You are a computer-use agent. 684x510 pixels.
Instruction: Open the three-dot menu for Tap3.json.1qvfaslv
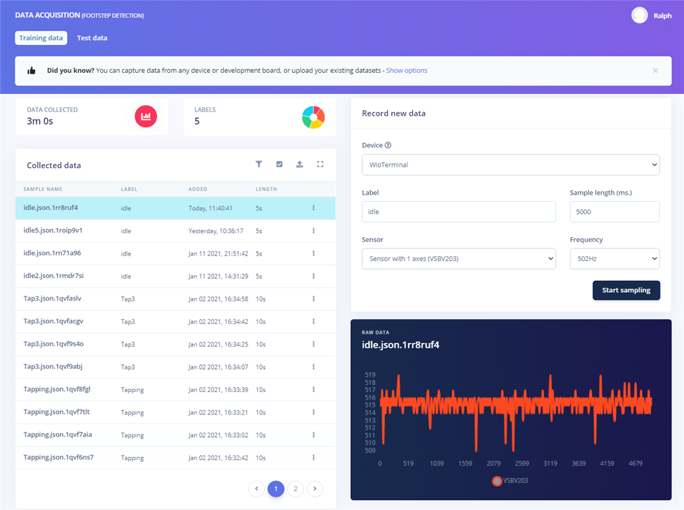coord(313,299)
